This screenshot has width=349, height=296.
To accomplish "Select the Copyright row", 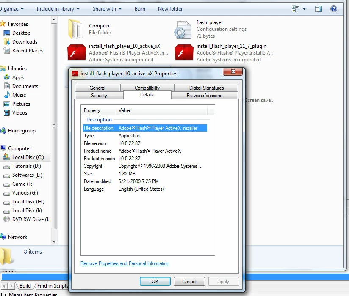I will coord(145,166).
